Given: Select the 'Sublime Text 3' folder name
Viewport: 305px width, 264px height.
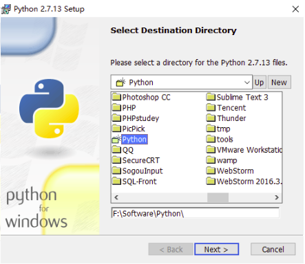Looking at the screenshot, I should click(242, 97).
